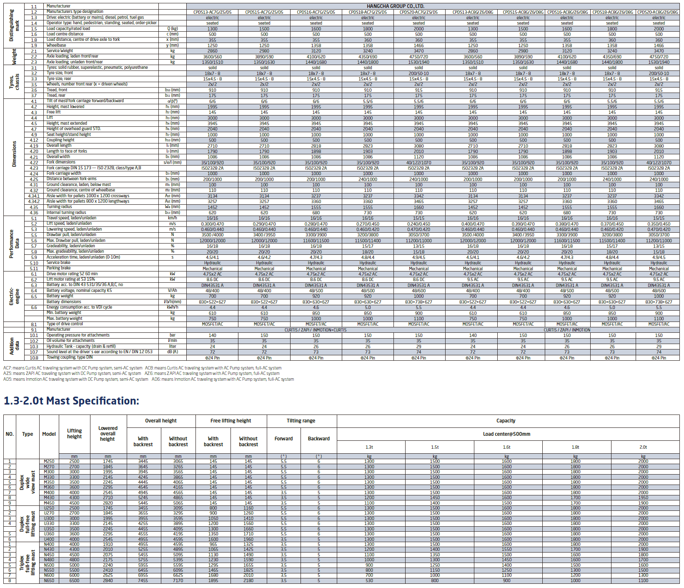684x588 pixels.
Task: Click the 'Turning radius' row label
Action: 59,207
